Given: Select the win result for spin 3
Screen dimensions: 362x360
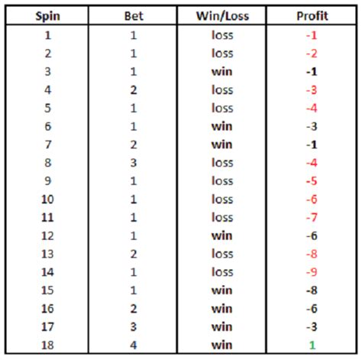Looking at the screenshot, I should pyautogui.click(x=221, y=72).
